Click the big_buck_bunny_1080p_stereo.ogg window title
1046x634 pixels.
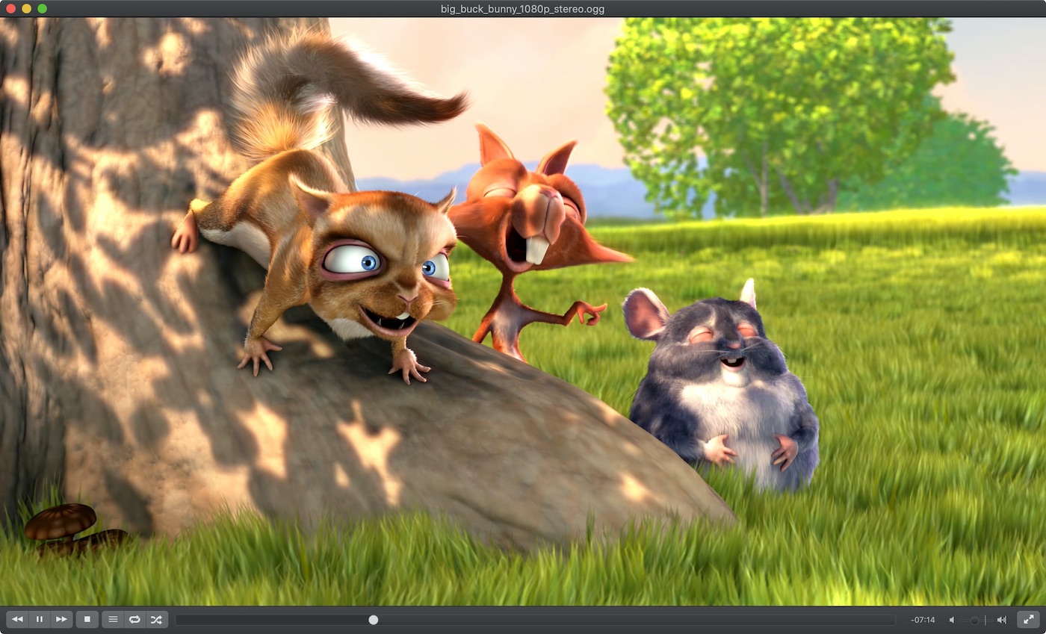point(523,9)
